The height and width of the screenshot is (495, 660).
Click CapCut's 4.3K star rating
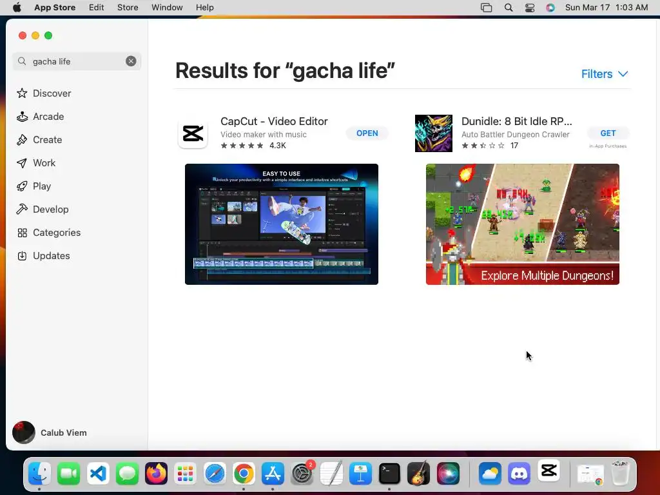(x=253, y=145)
